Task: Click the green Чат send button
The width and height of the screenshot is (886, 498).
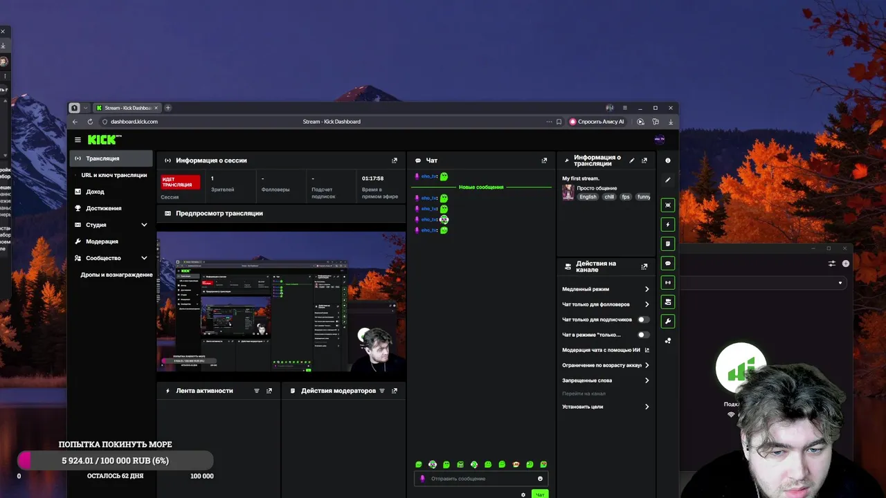Action: [x=540, y=495]
